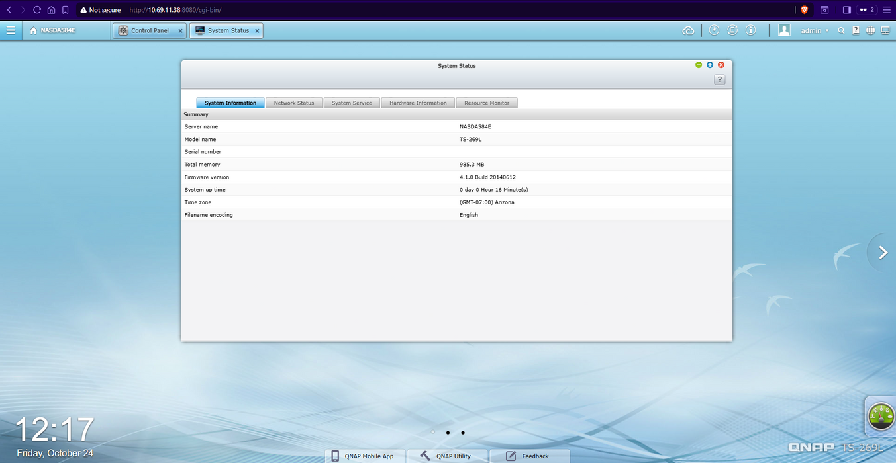Open the QTS main menu hamburger icon

pos(11,30)
